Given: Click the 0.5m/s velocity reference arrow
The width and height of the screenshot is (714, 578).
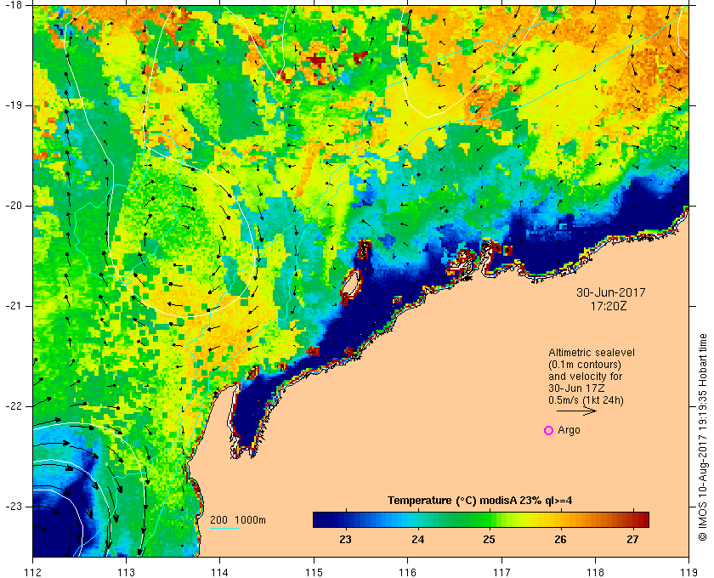Looking at the screenshot, I should pos(576,411).
